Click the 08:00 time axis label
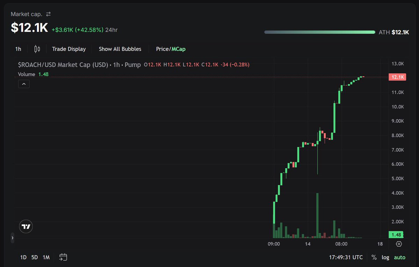Viewport: 419px width, 267px height. point(341,244)
